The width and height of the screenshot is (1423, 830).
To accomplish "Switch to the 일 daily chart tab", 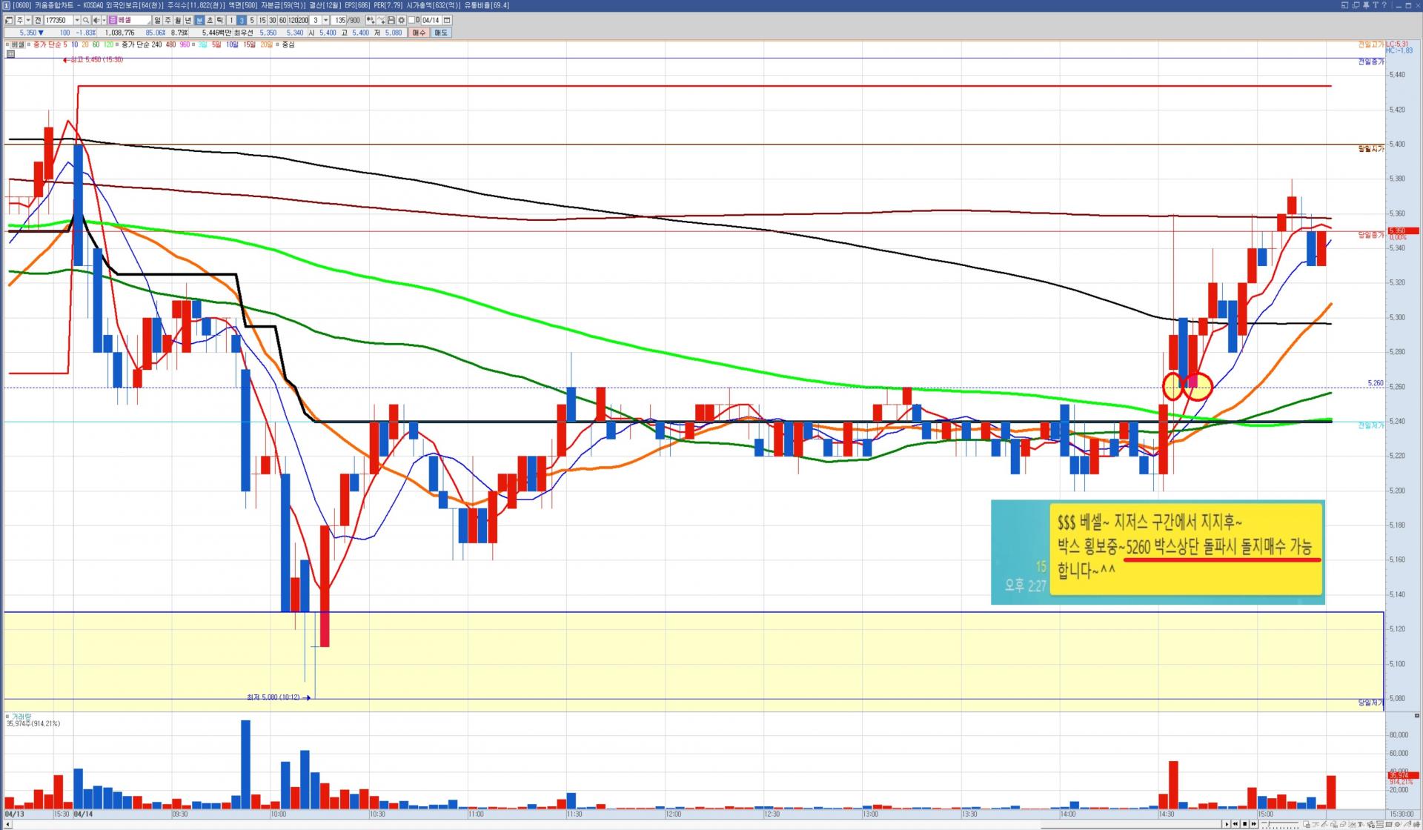I will (157, 20).
